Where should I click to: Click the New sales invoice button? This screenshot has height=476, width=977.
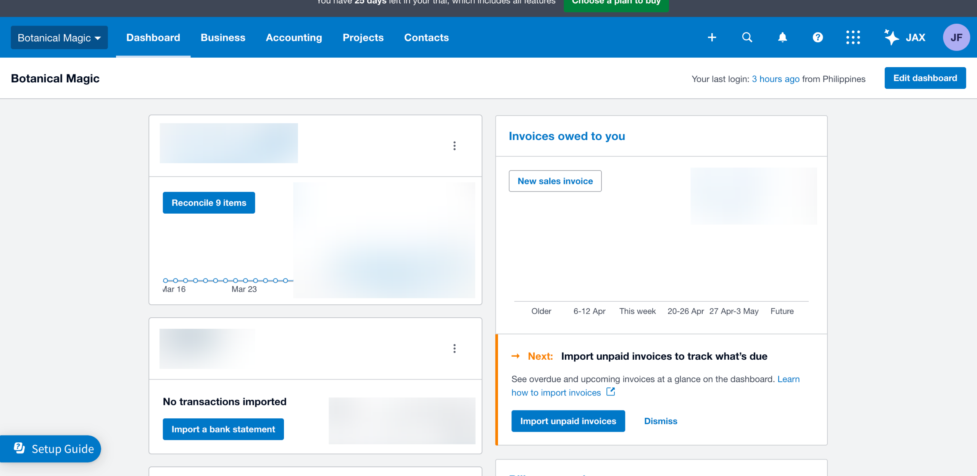555,181
